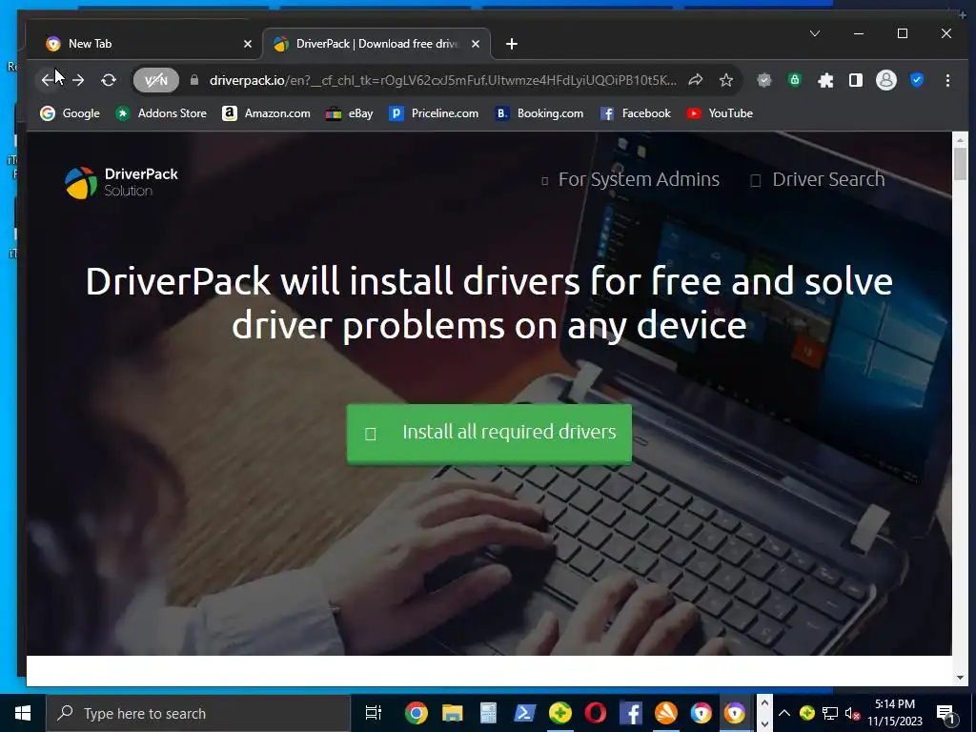Open the Addons Store bookmark
976x732 pixels.
(x=161, y=113)
